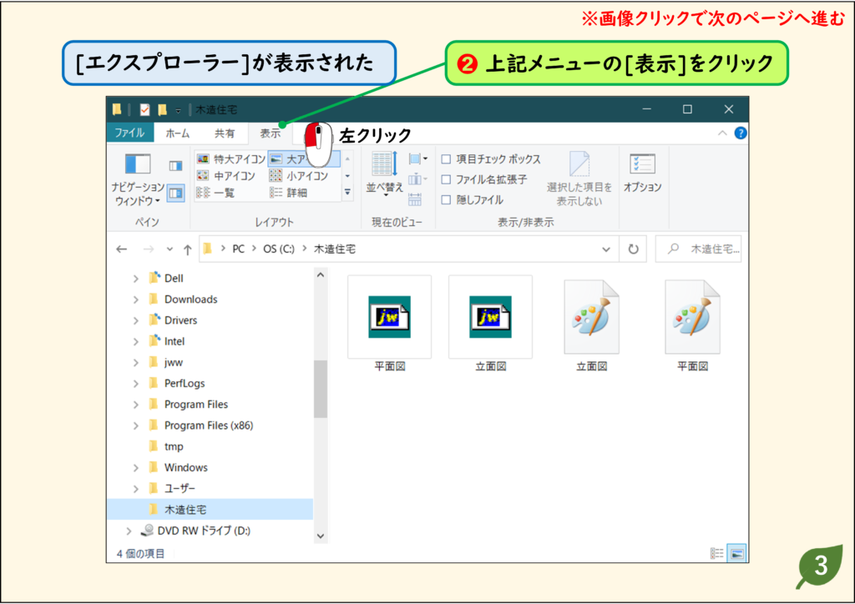Expand the Dell folder
Image resolution: width=855 pixels, height=604 pixels.
coord(136,279)
